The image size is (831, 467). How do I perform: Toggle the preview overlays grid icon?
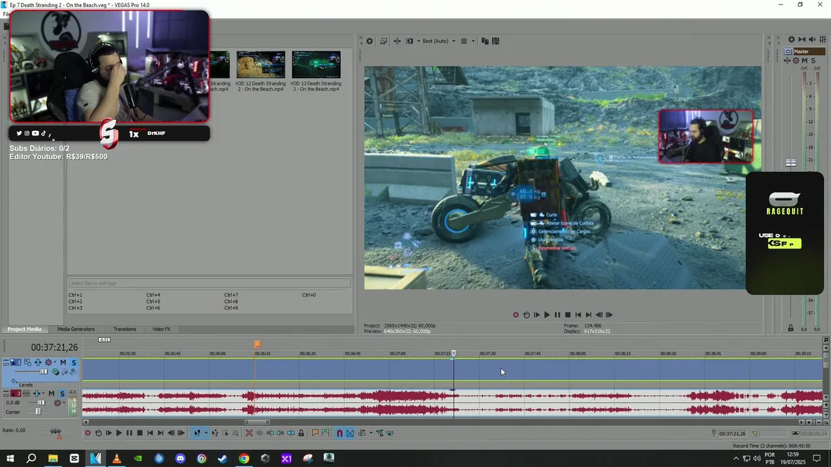tap(464, 41)
